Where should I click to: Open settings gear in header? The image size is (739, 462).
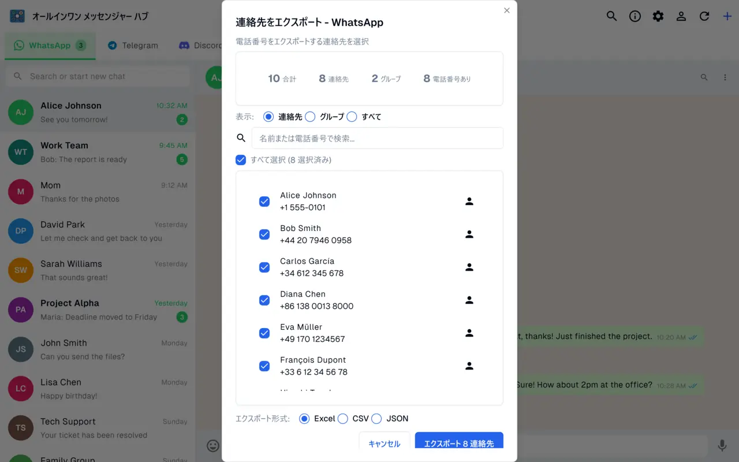pyautogui.click(x=658, y=16)
